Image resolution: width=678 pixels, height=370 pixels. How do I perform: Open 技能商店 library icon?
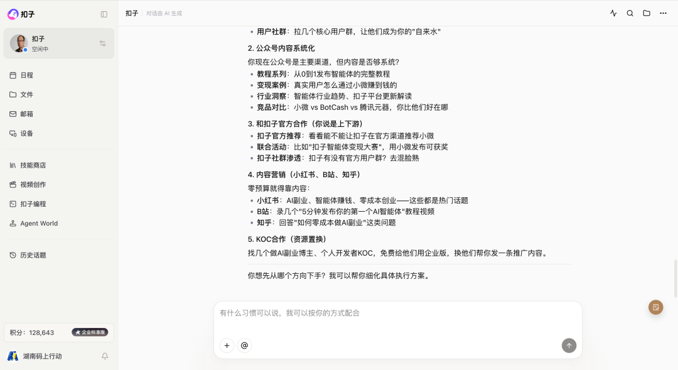(x=13, y=165)
